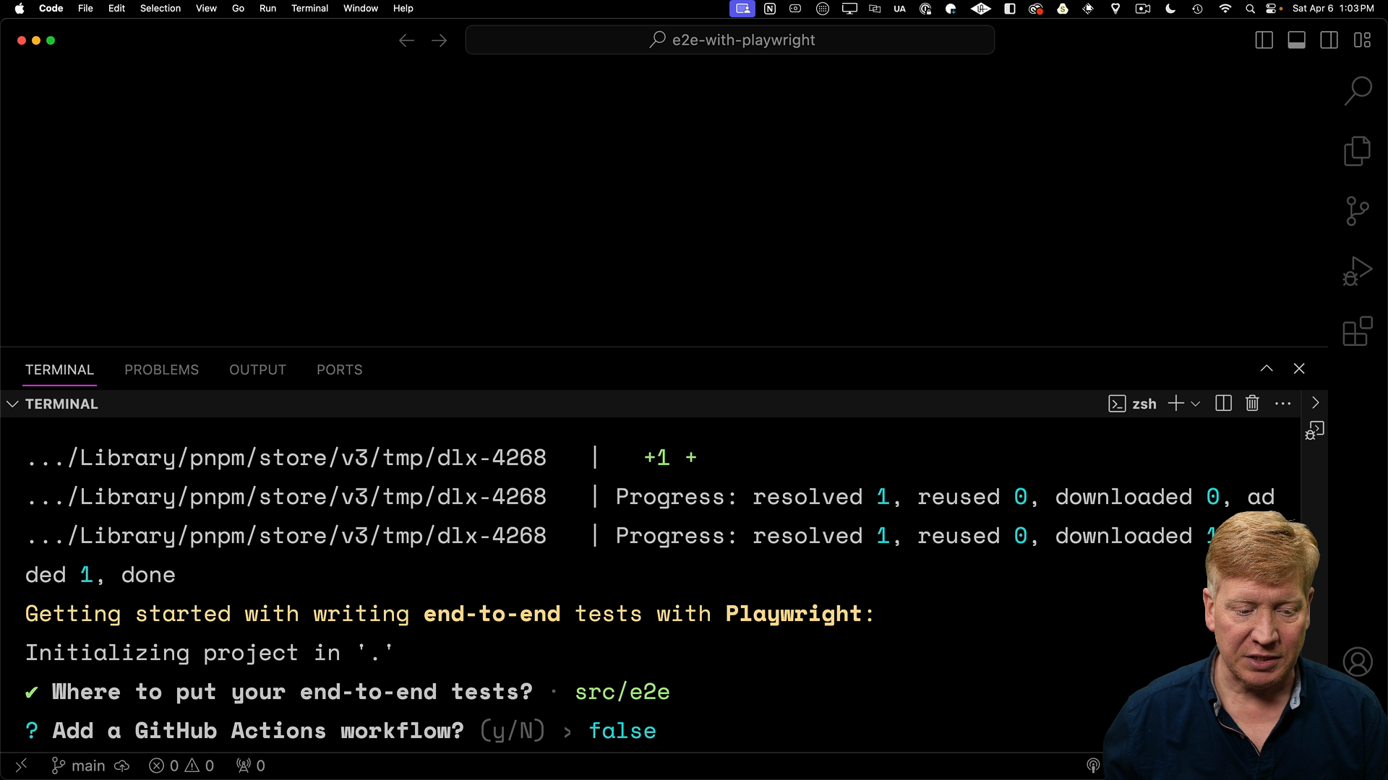The height and width of the screenshot is (780, 1388).
Task: Publish to cloud via status bar icon
Action: pos(121,766)
